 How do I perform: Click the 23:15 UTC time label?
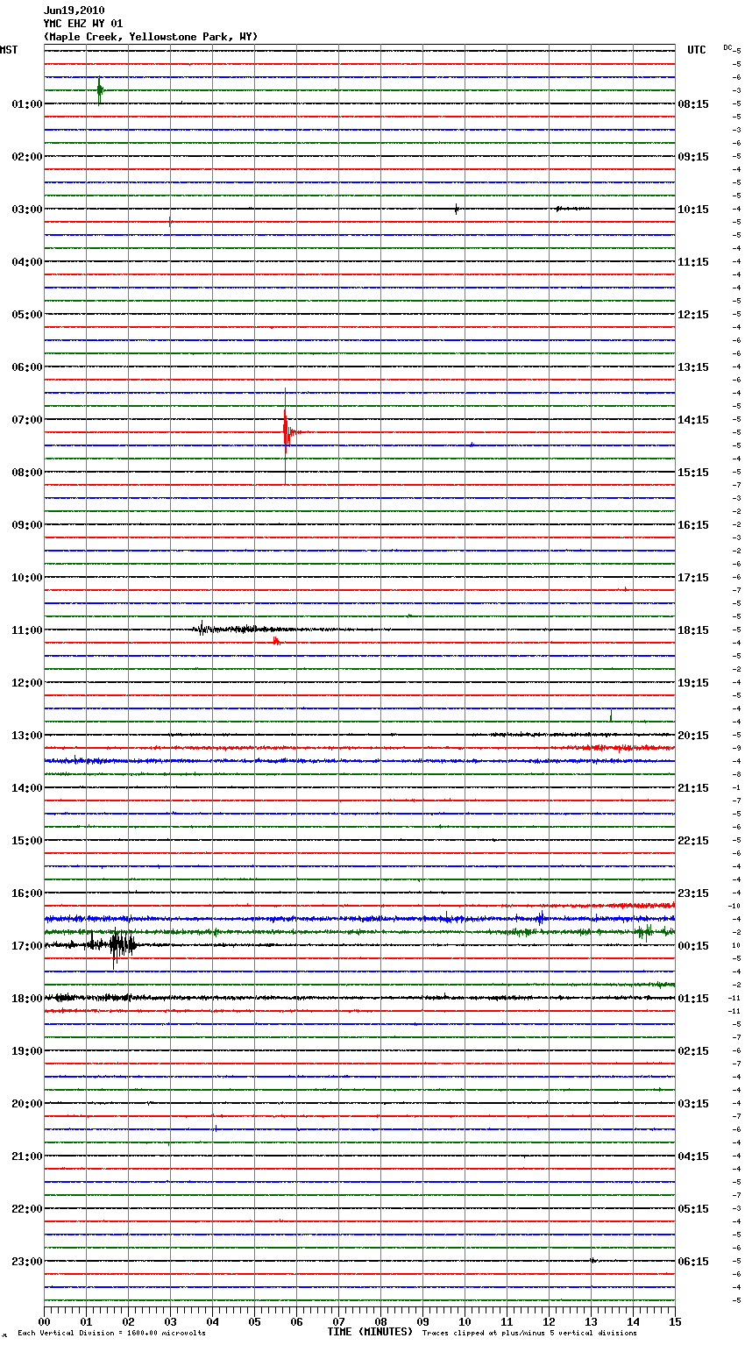click(693, 893)
